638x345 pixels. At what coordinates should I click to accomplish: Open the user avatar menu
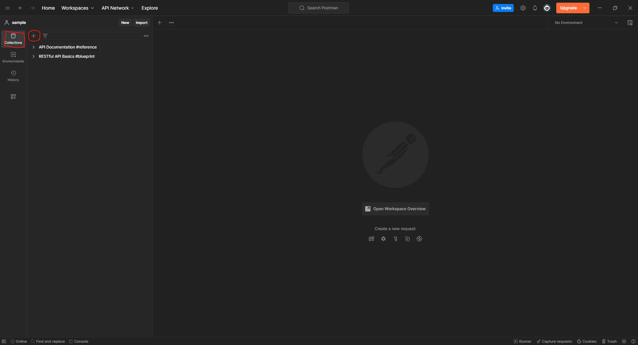[547, 8]
